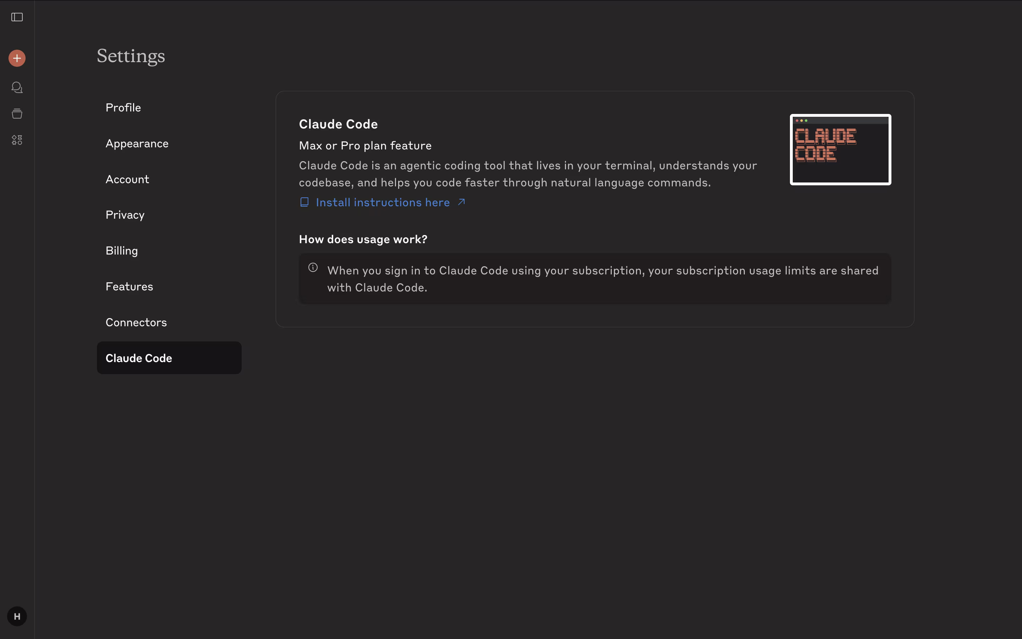The image size is (1022, 639).
Task: Click the info icon in usage notice
Action: [x=313, y=267]
